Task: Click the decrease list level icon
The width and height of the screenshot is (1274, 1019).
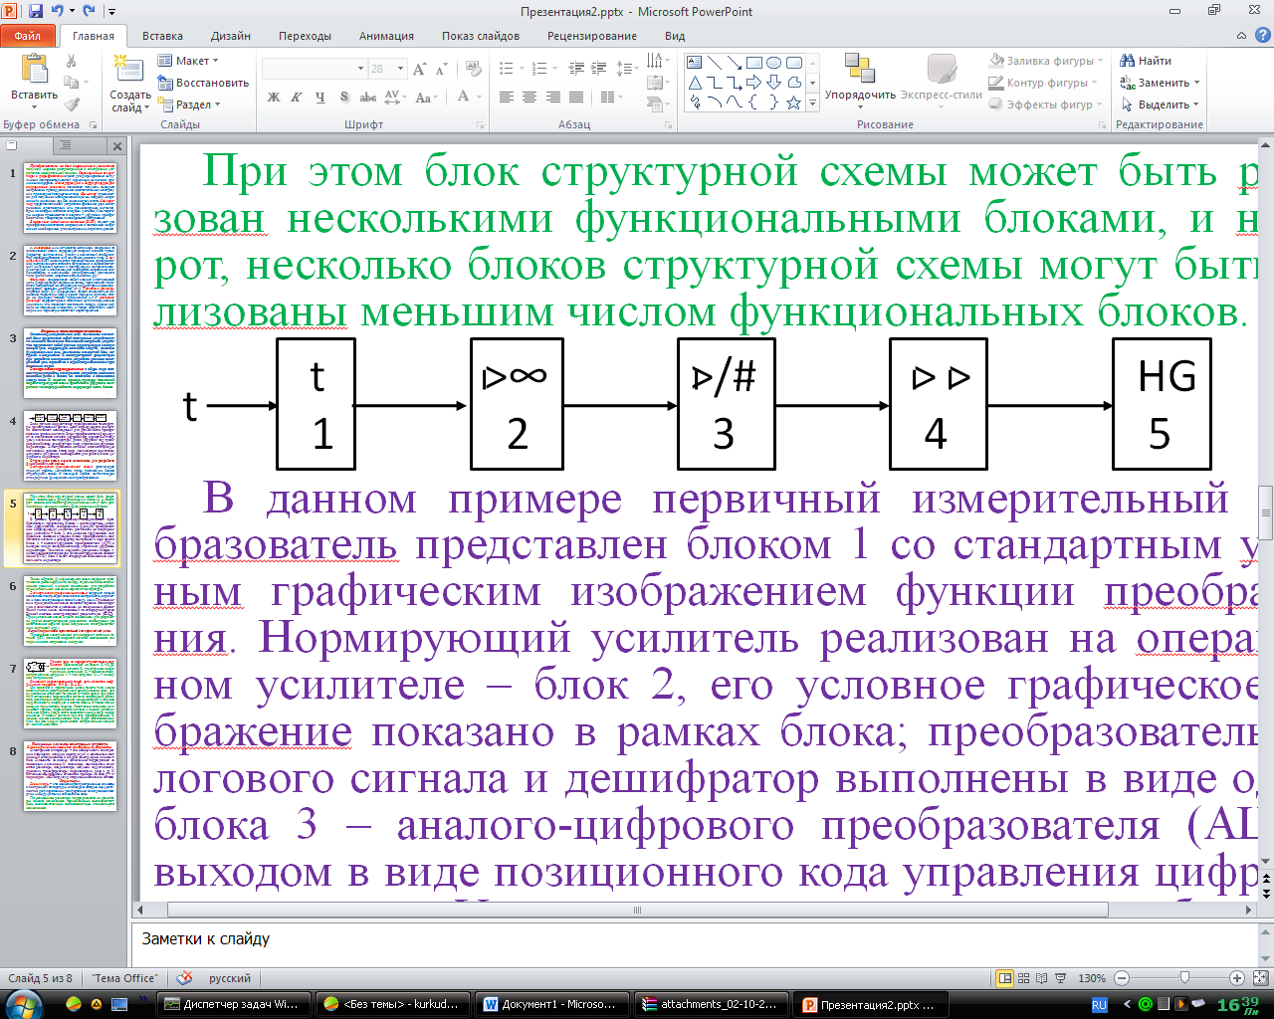Action: pos(576,69)
